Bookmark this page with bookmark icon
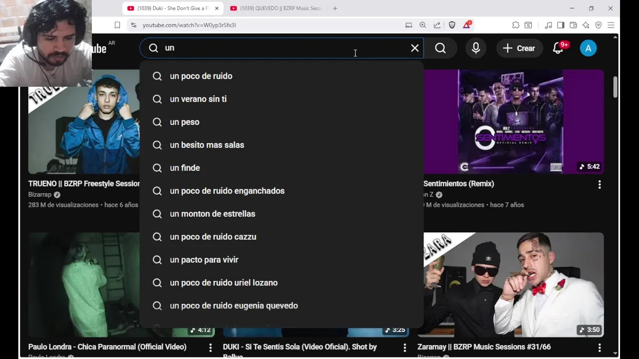This screenshot has width=639, height=359. coord(117,25)
